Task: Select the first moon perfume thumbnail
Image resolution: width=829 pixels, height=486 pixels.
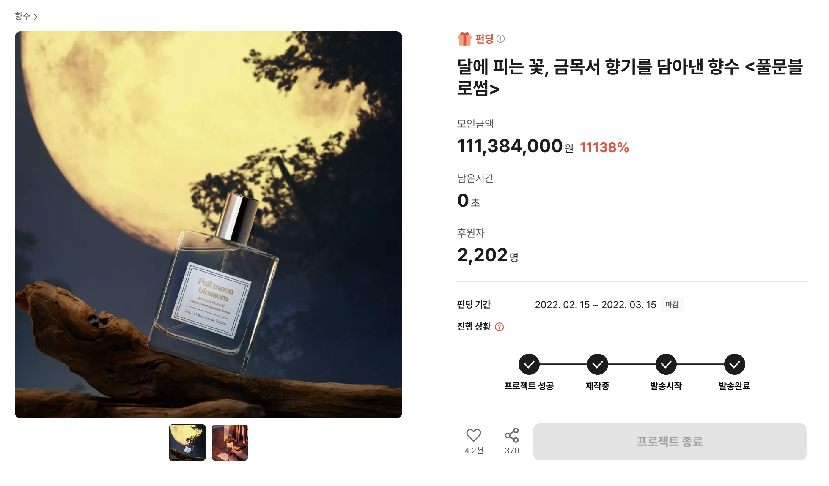Action: coord(187,442)
